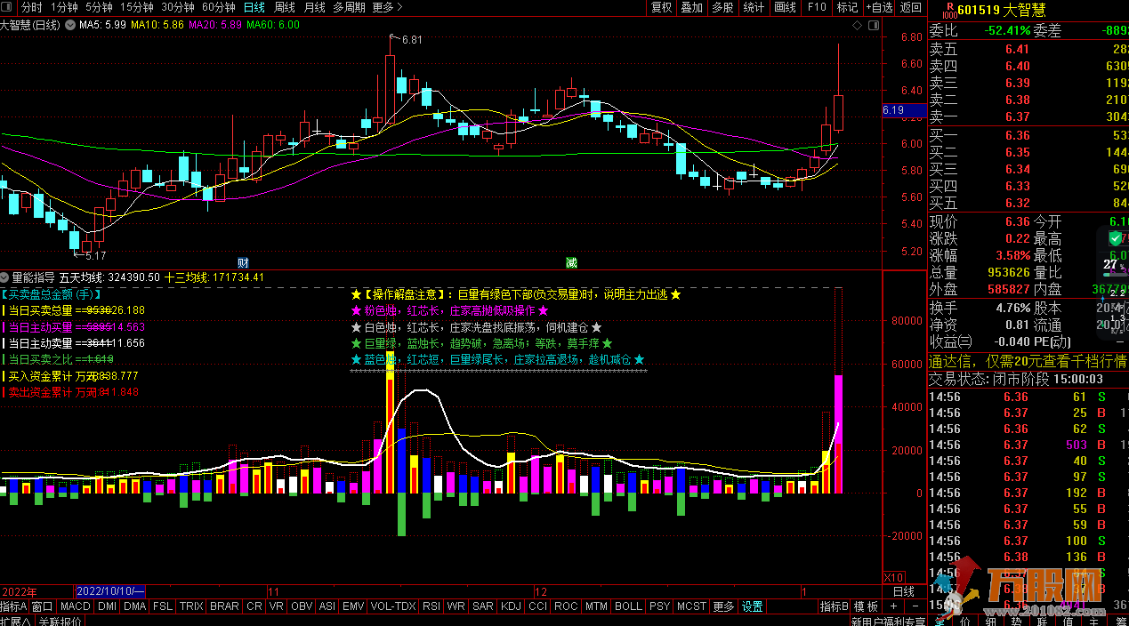Open the 模板 template menu
The height and width of the screenshot is (626, 1129).
(x=866, y=606)
